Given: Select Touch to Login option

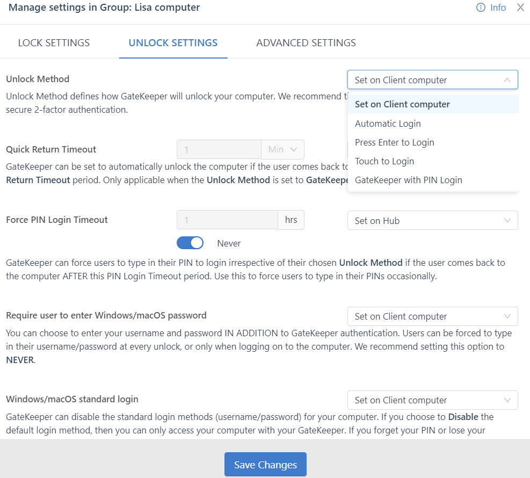Looking at the screenshot, I should [384, 161].
